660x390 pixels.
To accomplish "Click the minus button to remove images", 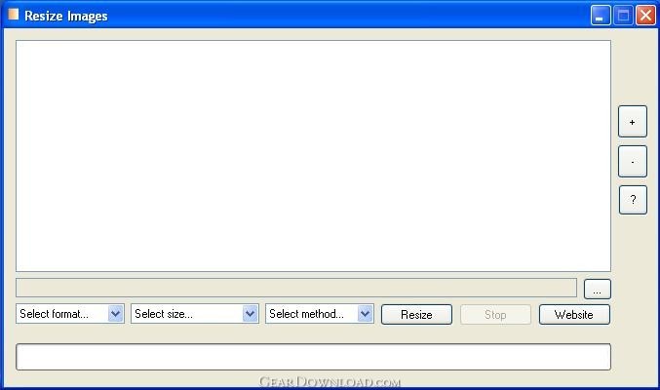I will [633, 161].
